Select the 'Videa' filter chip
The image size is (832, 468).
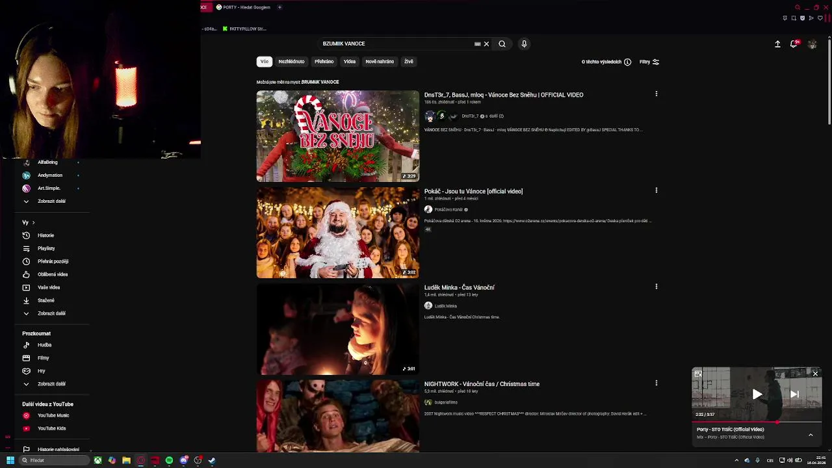click(x=350, y=61)
